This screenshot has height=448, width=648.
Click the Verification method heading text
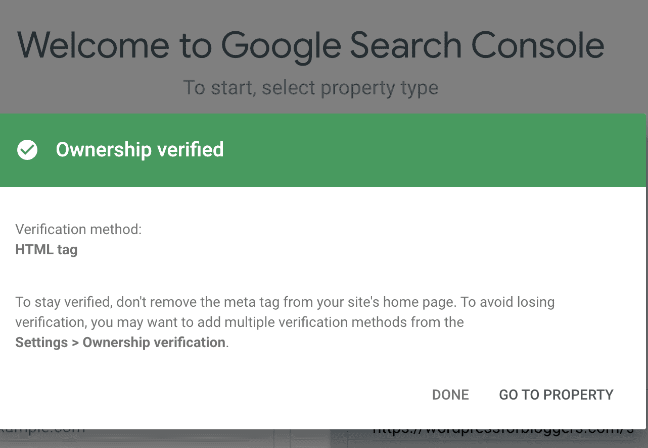pyautogui.click(x=78, y=229)
